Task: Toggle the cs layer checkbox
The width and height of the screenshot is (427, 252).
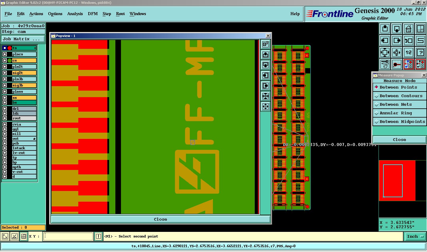Action: click(5, 60)
